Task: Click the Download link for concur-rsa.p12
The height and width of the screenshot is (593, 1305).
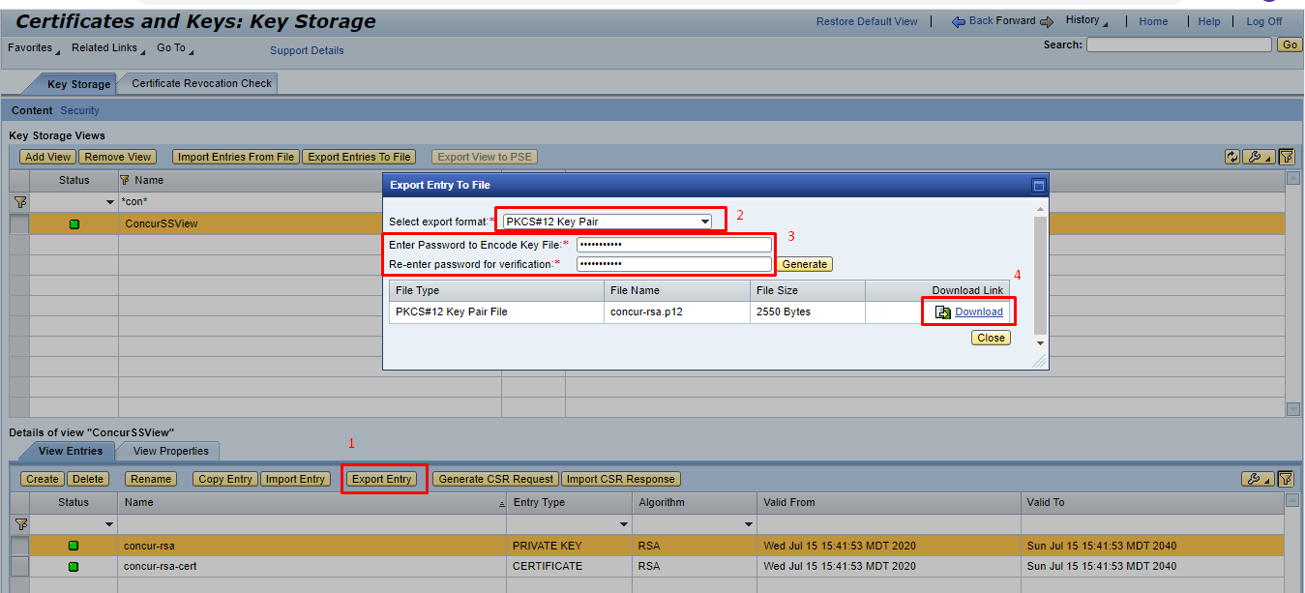Action: click(x=978, y=311)
